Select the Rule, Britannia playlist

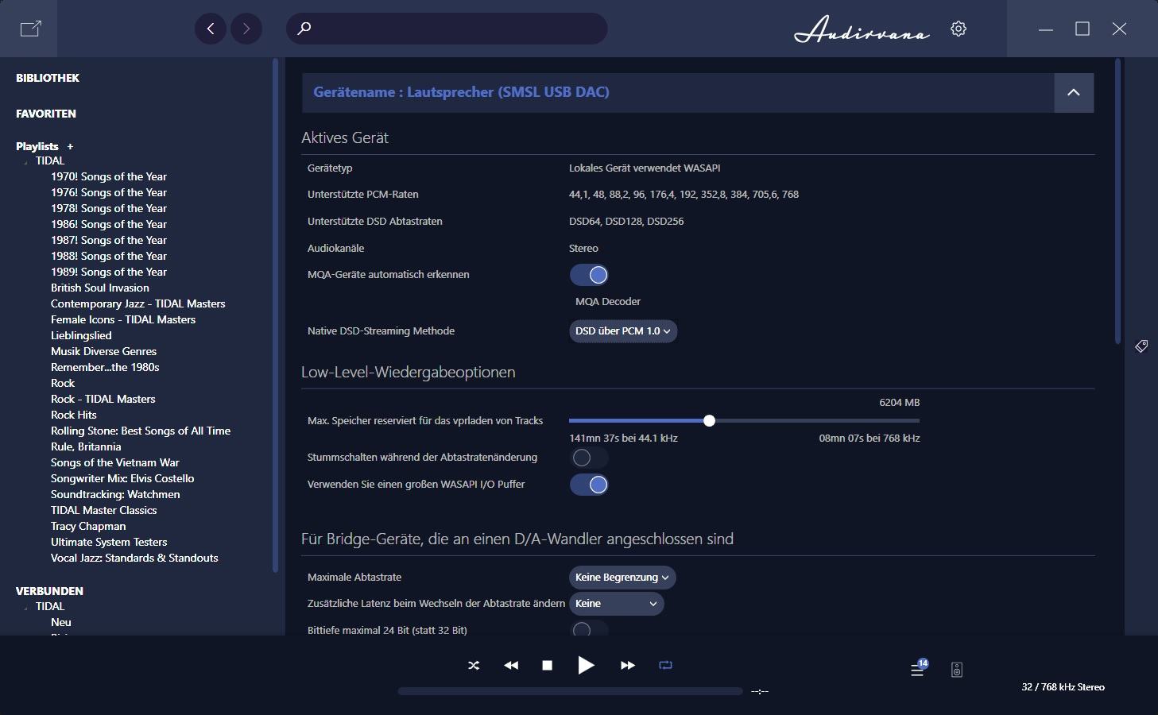(x=86, y=446)
